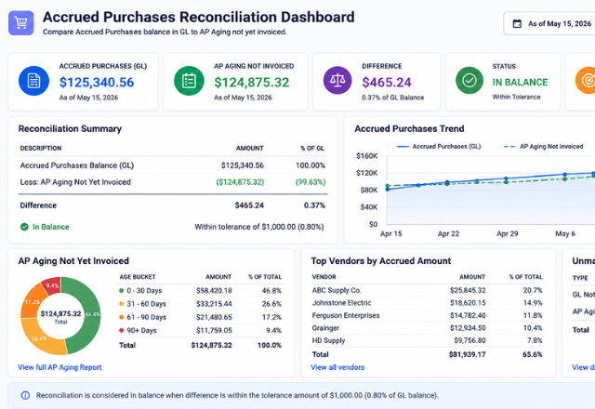This screenshot has height=409, width=595.
Task: Click the $465.24 difference card value
Action: coord(387,83)
